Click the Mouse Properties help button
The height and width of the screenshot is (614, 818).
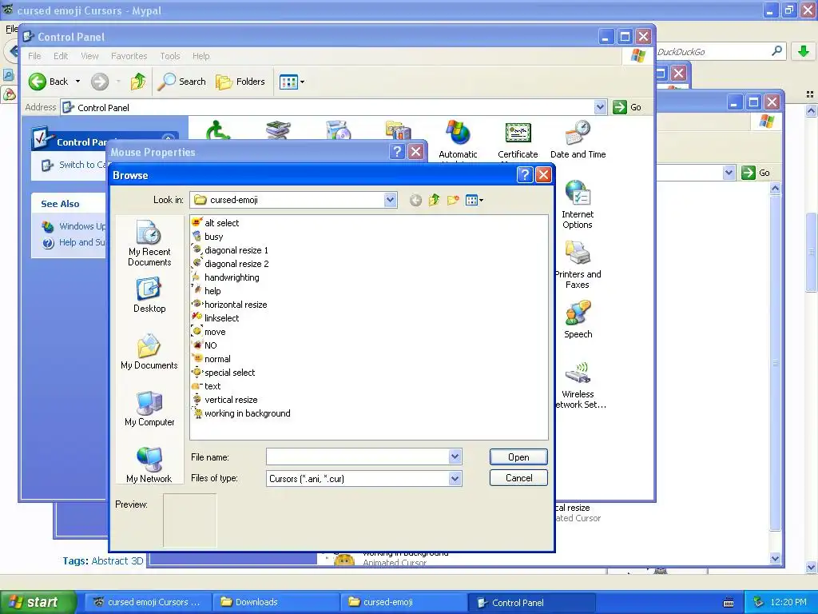(x=397, y=151)
